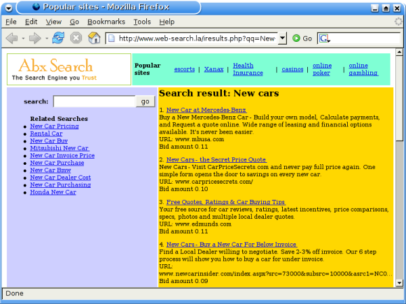The image size is (406, 304).
Task: Open the Forward history dropdown arrow
Action: point(47,39)
